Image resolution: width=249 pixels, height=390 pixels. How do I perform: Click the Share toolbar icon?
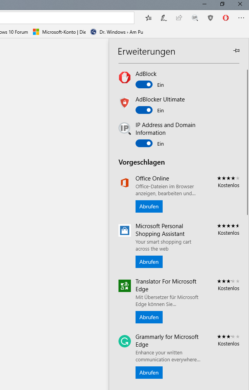[x=179, y=18]
